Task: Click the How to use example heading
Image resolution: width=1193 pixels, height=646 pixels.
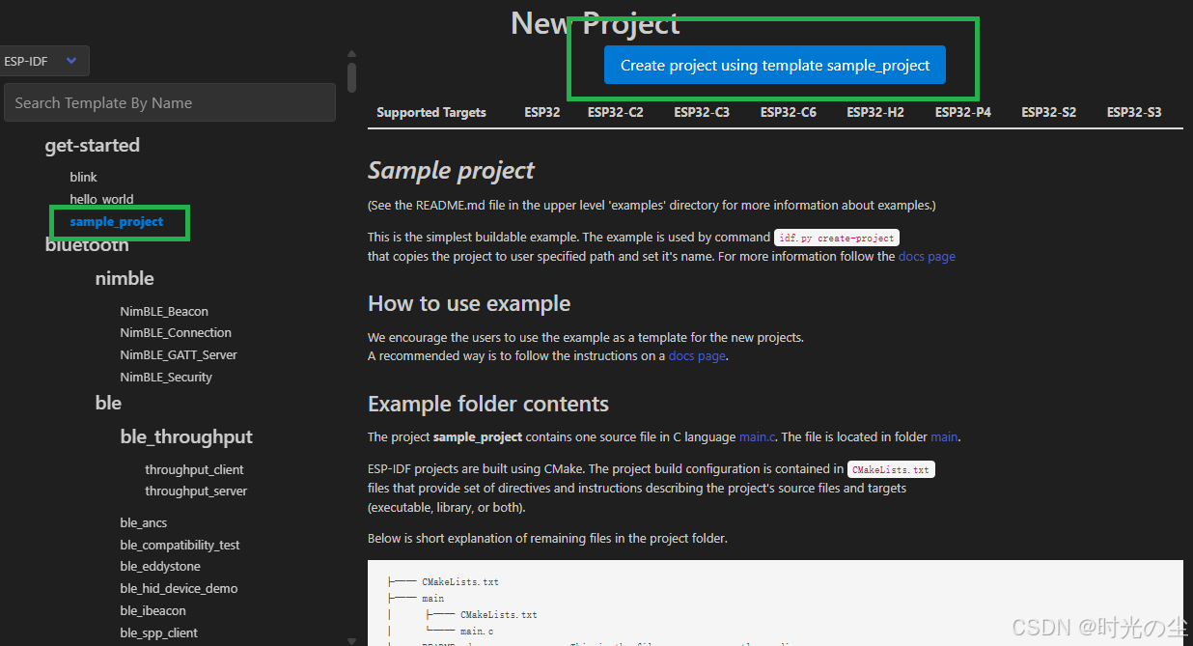Action: point(469,303)
